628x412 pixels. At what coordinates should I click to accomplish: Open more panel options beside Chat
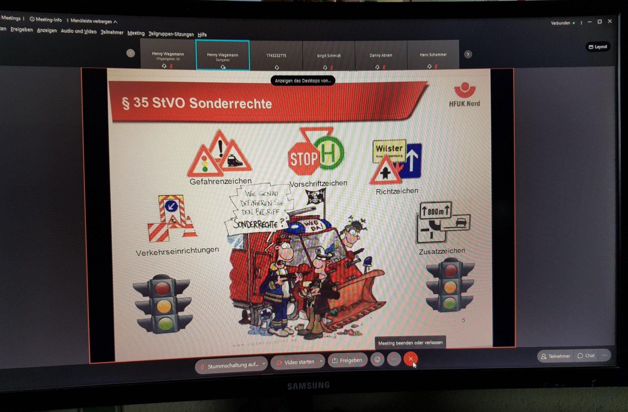tap(605, 355)
